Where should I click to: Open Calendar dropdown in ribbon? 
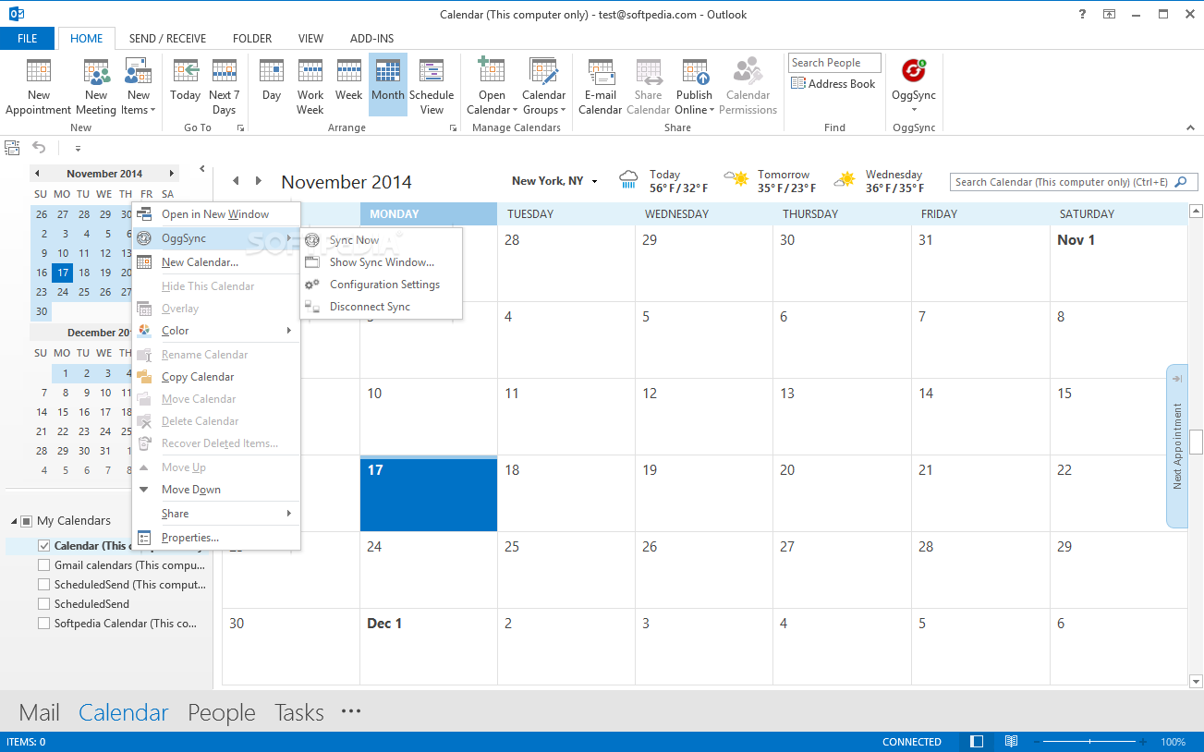pos(492,87)
